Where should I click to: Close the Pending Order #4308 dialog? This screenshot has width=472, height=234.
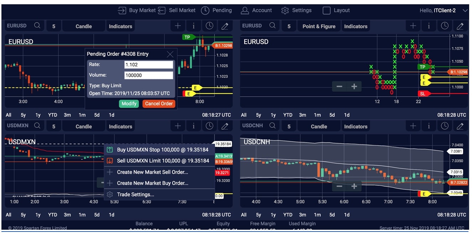point(170,54)
